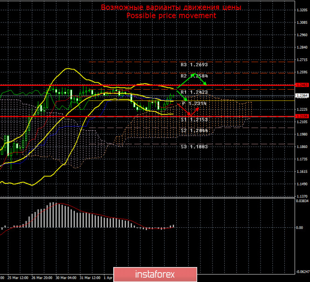The height and width of the screenshot is (282, 310).
Task: Click the current price tag 1.2364
Action: click(302, 96)
